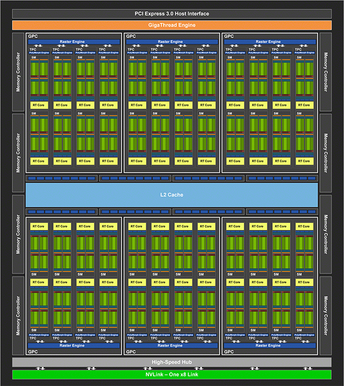Select the GPC label of the bottom-right cluster
Image resolution: width=344 pixels, height=386 pixels.
tap(229, 352)
